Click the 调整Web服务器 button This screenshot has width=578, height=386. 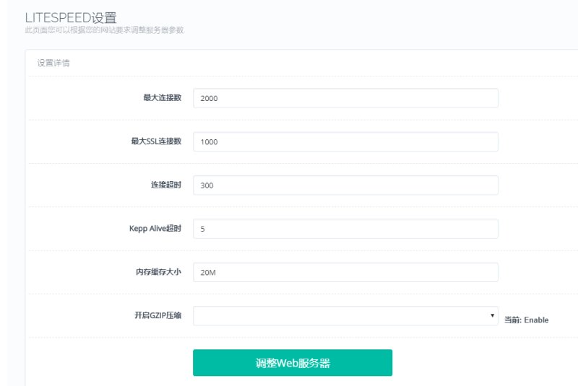coord(293,363)
